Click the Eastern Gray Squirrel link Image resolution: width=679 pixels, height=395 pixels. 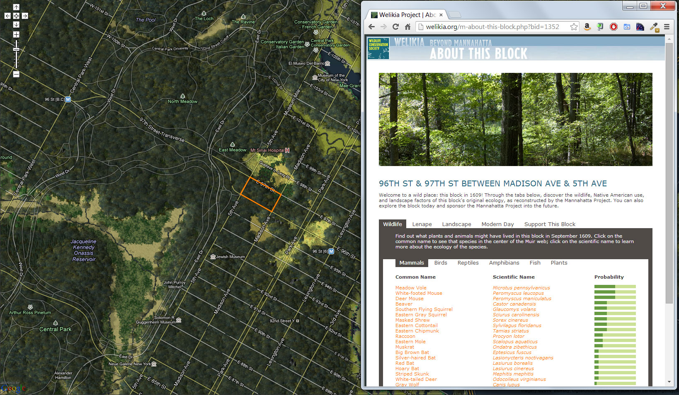coord(421,315)
